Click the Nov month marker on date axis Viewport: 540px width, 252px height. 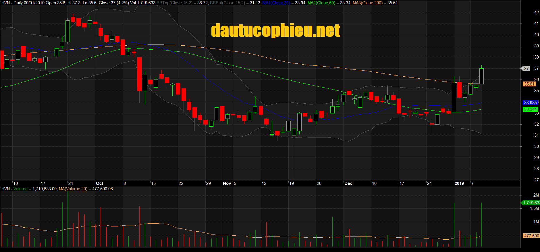click(227, 183)
